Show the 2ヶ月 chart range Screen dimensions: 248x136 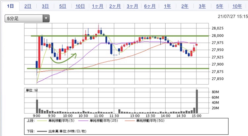(115, 6)
